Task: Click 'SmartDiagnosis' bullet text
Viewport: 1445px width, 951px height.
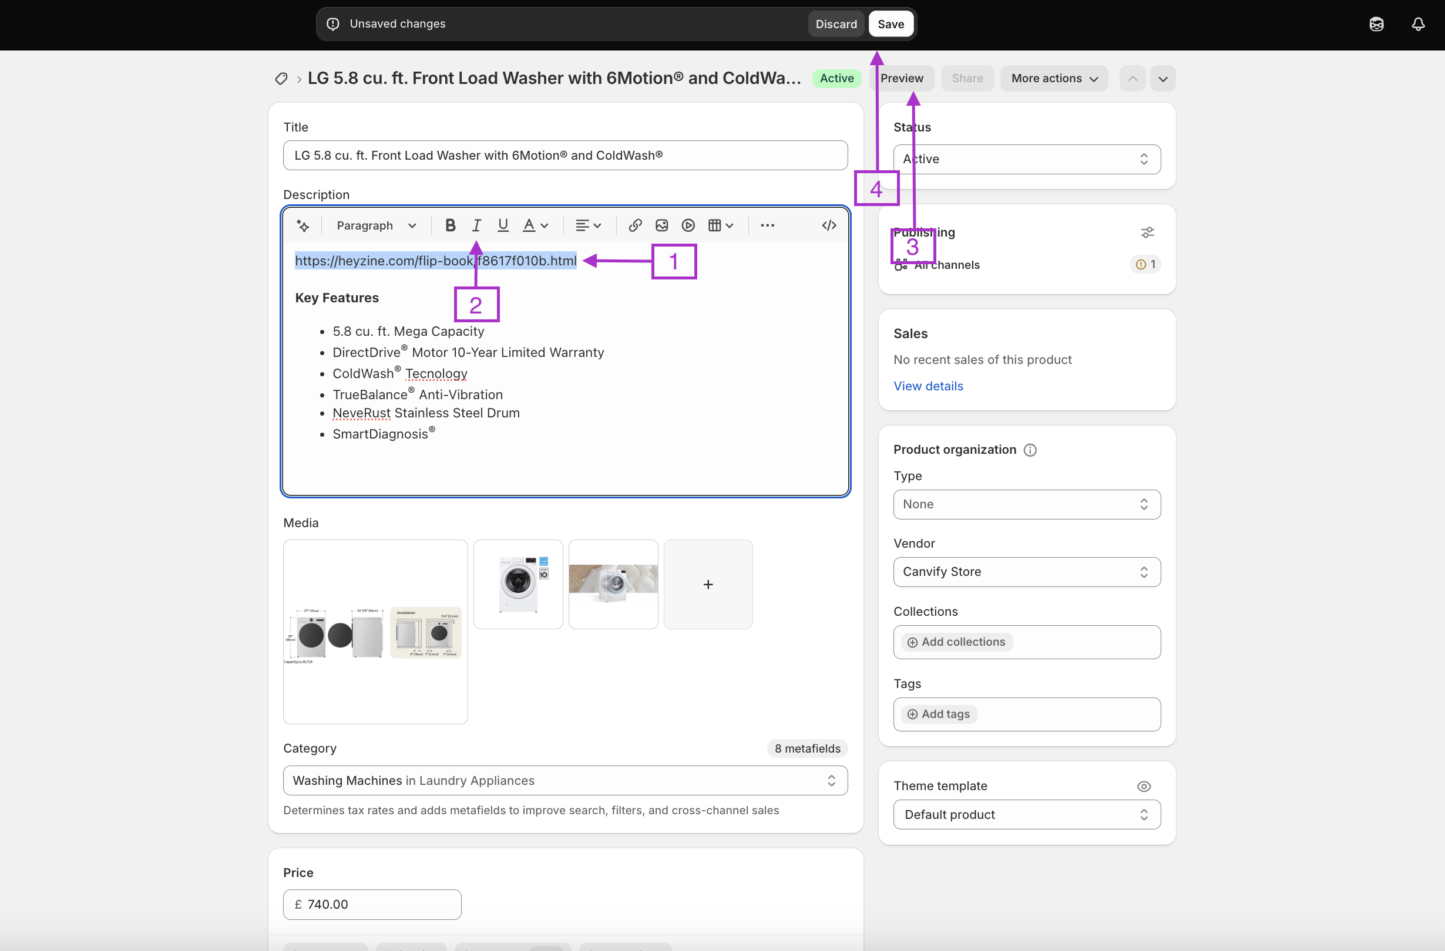Action: 384,433
